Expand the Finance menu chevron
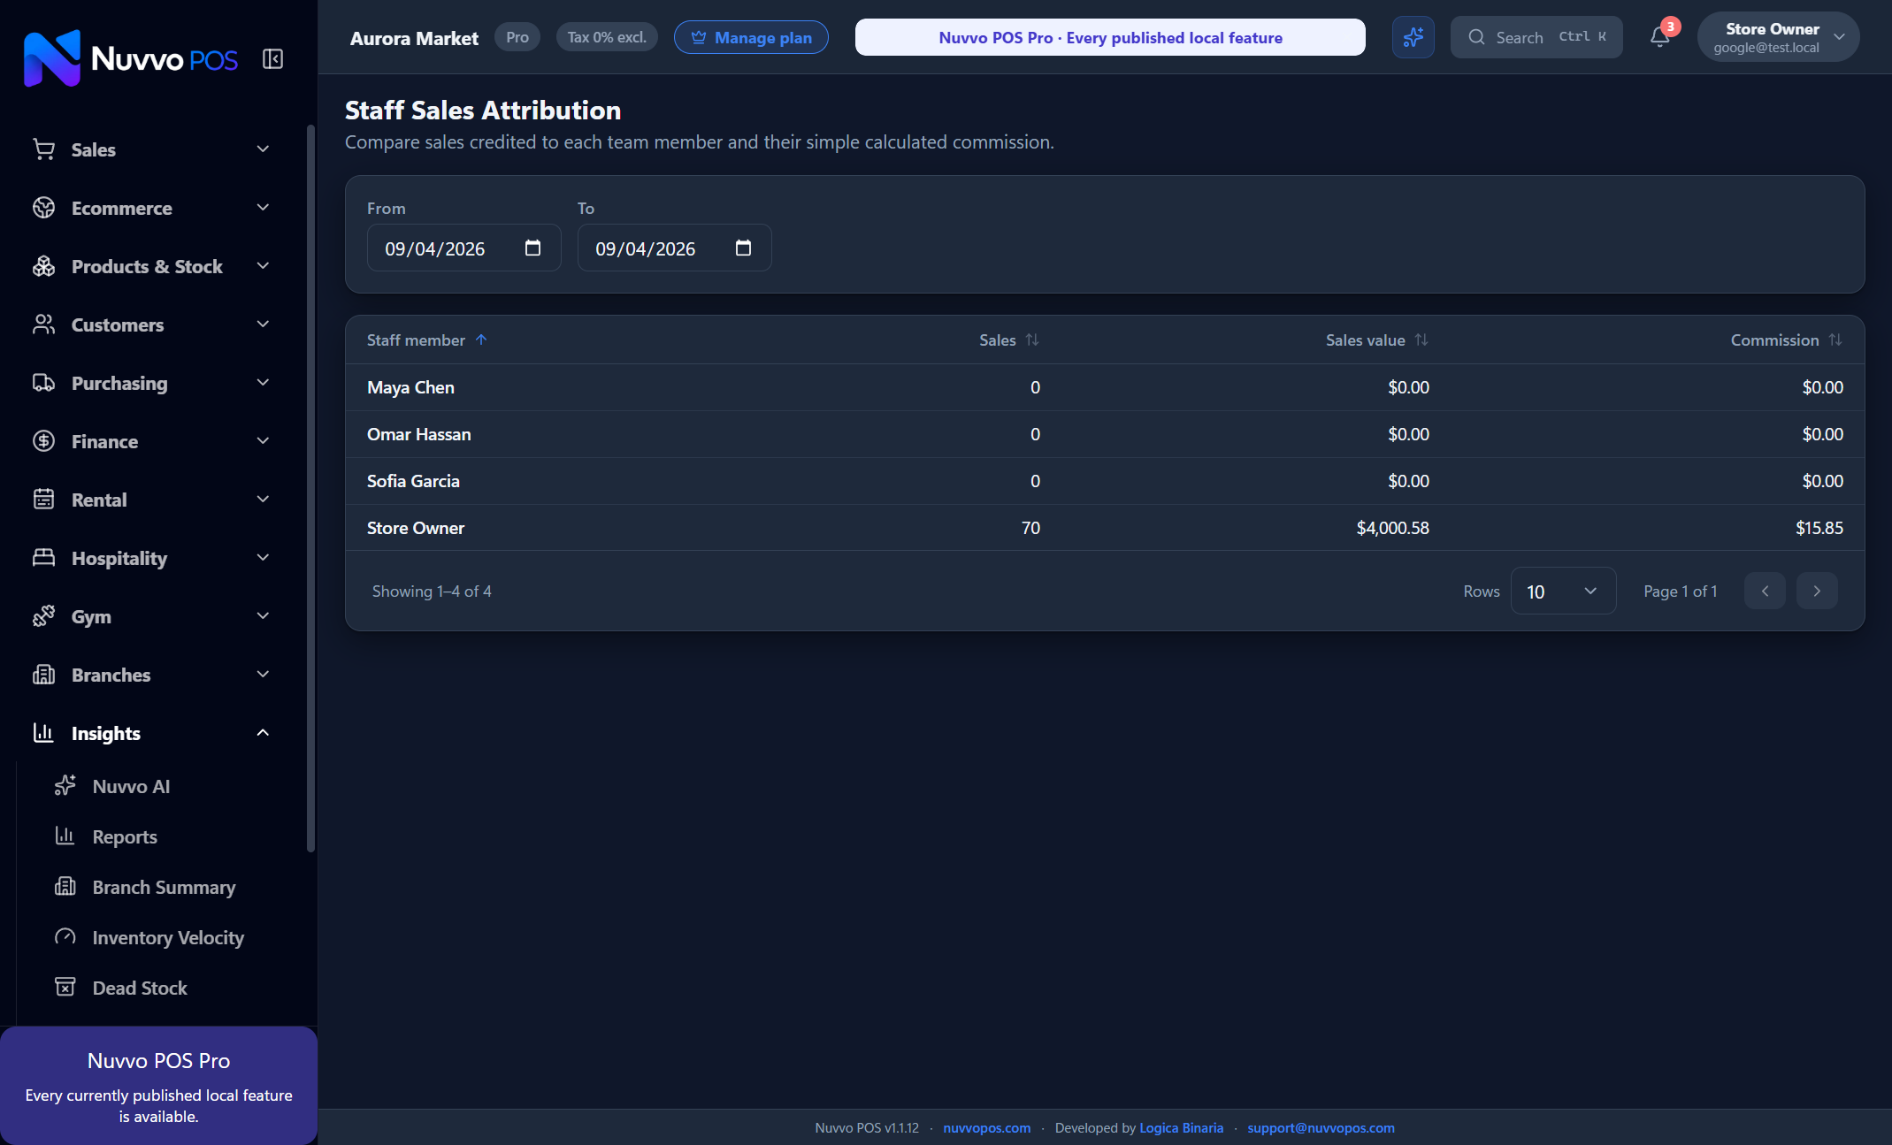 pos(263,441)
